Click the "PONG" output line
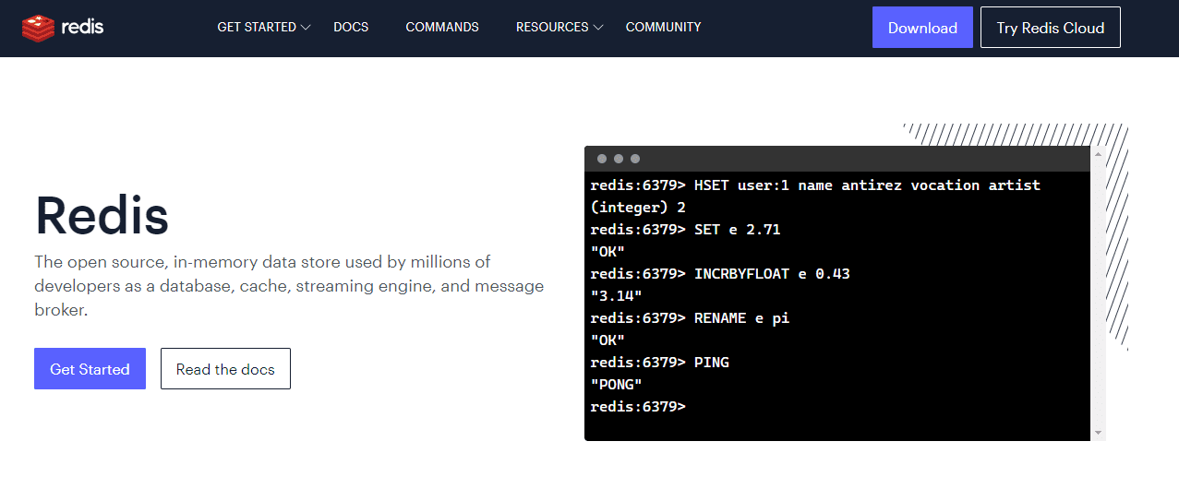This screenshot has width=1179, height=501. (x=616, y=384)
